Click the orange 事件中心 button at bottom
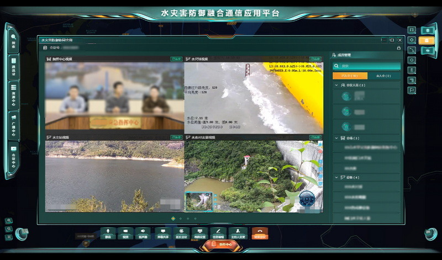The height and width of the screenshot is (260, 442). click(x=221, y=244)
